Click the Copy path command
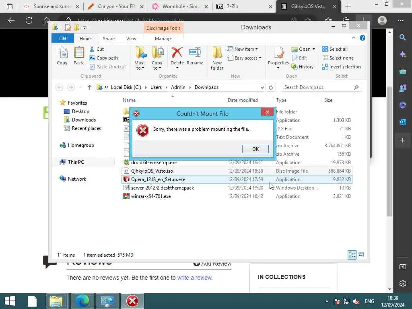This screenshot has width=412, height=309. 103,58
